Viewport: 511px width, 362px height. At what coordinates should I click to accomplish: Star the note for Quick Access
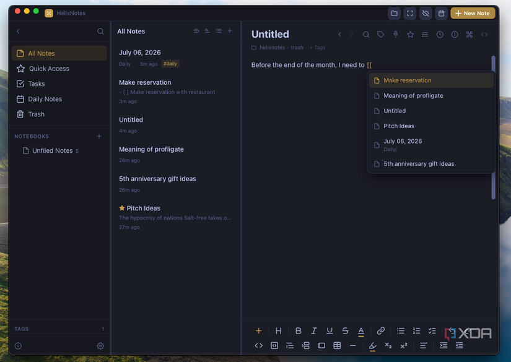(410, 35)
